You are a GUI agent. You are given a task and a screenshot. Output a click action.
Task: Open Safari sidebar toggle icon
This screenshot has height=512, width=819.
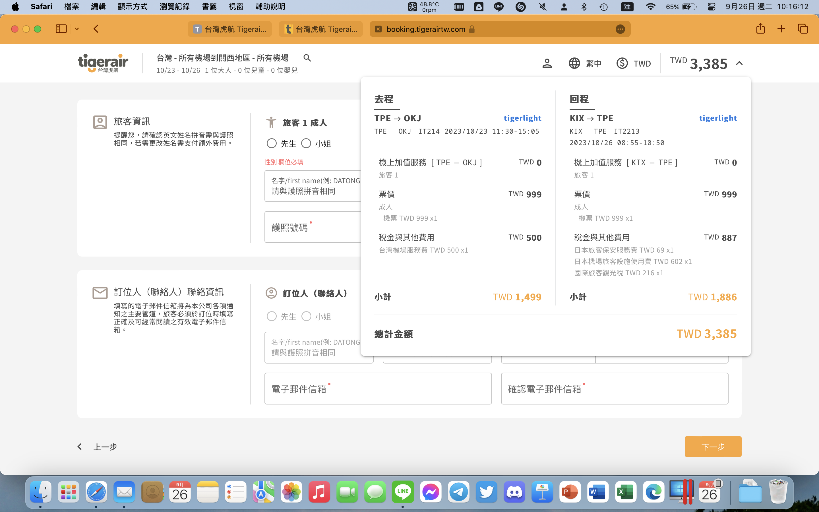pyautogui.click(x=61, y=29)
